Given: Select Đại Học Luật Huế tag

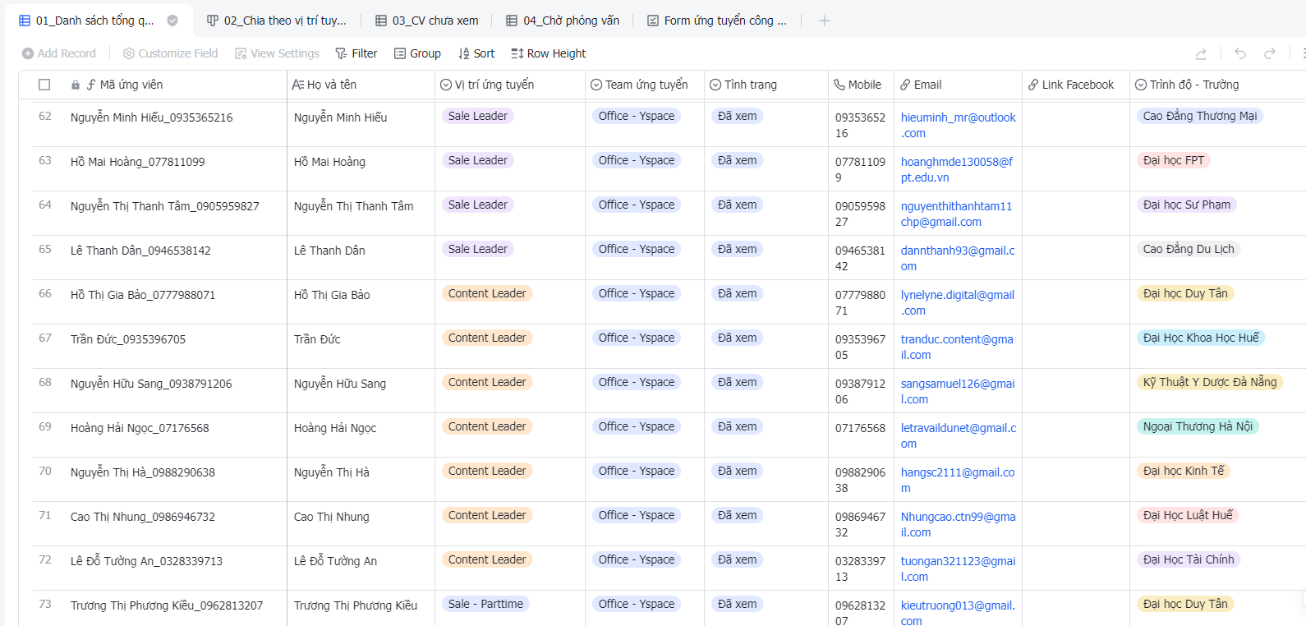Looking at the screenshot, I should [x=1188, y=515].
